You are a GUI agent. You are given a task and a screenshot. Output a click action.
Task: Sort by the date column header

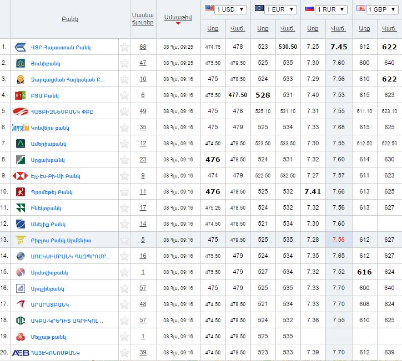tap(178, 17)
